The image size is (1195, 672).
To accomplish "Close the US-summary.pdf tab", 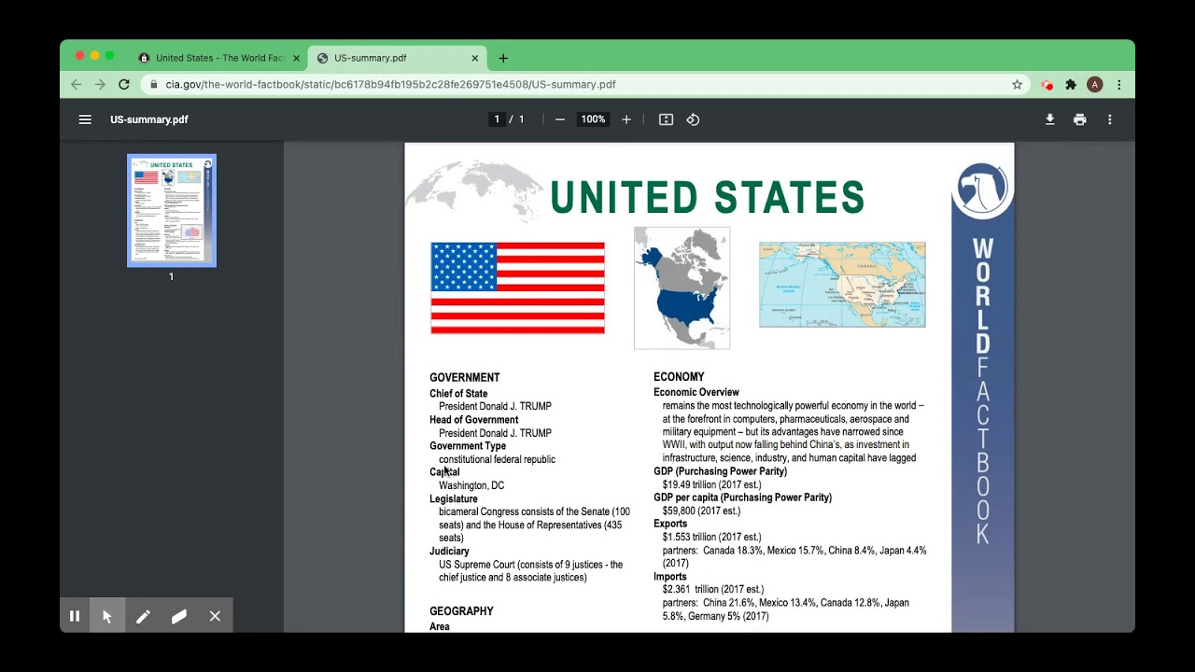I will [474, 58].
